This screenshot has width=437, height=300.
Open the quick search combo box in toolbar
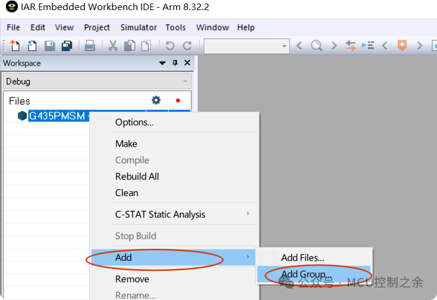247,46
